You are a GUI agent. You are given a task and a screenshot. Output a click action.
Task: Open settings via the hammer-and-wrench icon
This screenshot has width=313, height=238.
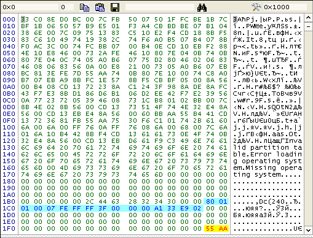point(256,7)
